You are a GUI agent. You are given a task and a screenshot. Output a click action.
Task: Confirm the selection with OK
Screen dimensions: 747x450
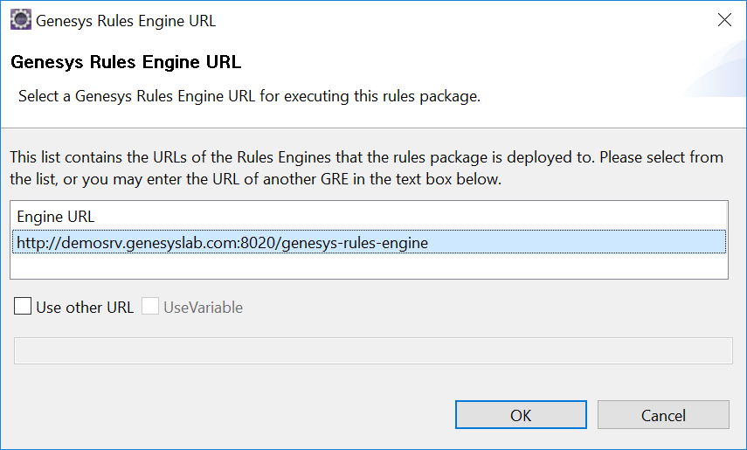click(521, 415)
